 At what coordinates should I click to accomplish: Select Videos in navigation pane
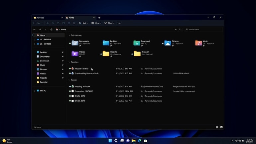49,73
